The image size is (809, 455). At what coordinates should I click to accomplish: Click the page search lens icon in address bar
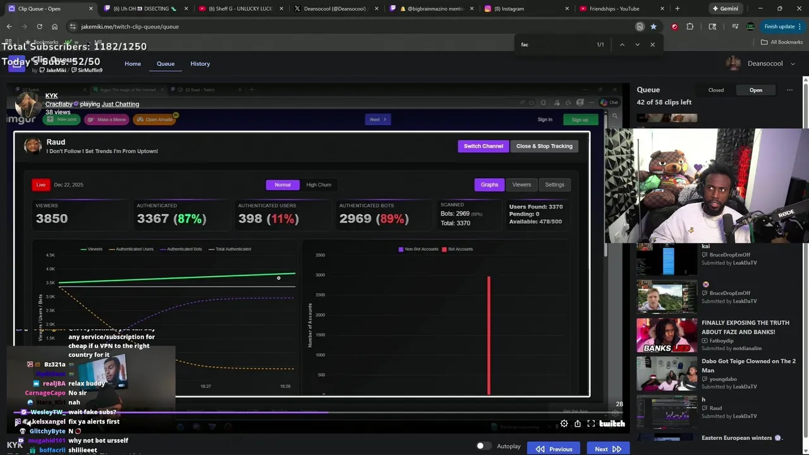click(x=640, y=27)
